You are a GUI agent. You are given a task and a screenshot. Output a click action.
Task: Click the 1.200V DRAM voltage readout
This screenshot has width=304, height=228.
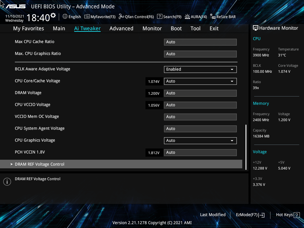(x=154, y=94)
